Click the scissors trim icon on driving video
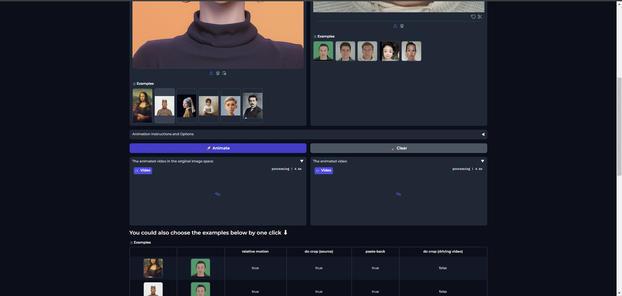Image resolution: width=622 pixels, height=296 pixels. tap(480, 17)
